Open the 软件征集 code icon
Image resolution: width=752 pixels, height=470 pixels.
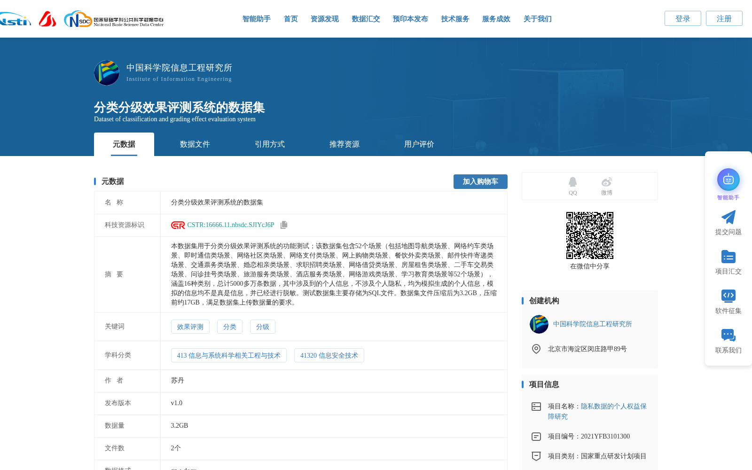coord(728,296)
